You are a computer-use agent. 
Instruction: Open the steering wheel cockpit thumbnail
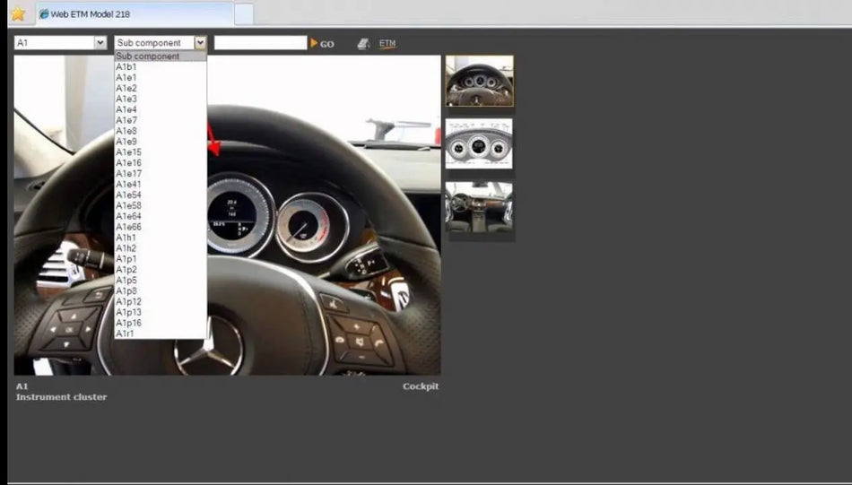coord(479,81)
